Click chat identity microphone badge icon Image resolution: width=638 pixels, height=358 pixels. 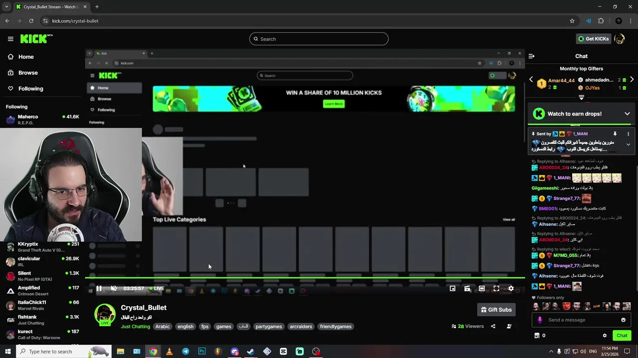tap(539, 320)
